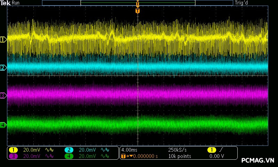Click the trigger rising edge slope icon
This screenshot has height=167, width=278.
click(x=221, y=150)
